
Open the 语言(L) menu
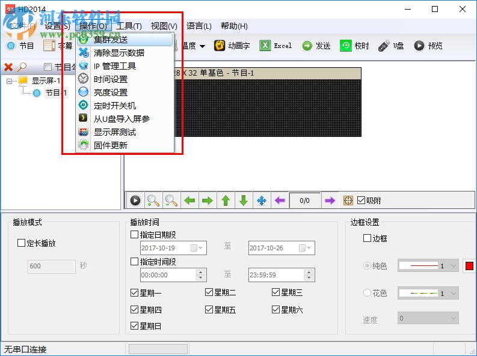199,26
